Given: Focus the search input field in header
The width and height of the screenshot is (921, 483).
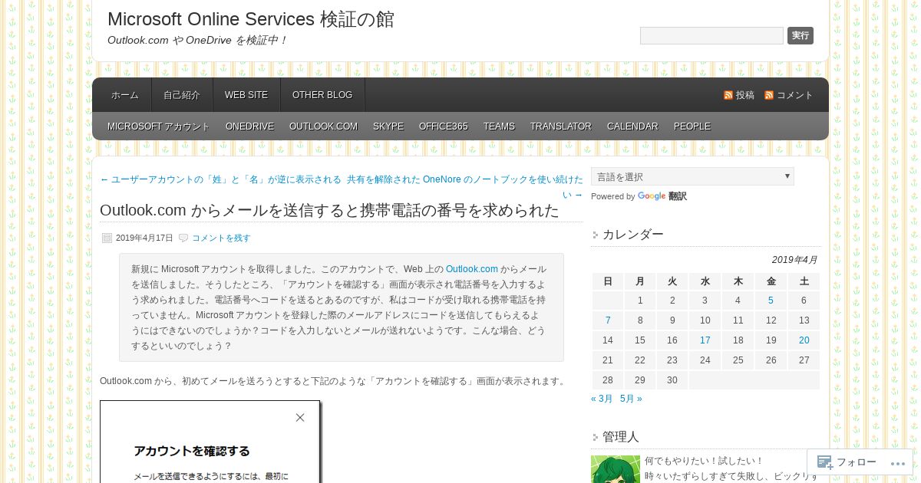Looking at the screenshot, I should [711, 35].
